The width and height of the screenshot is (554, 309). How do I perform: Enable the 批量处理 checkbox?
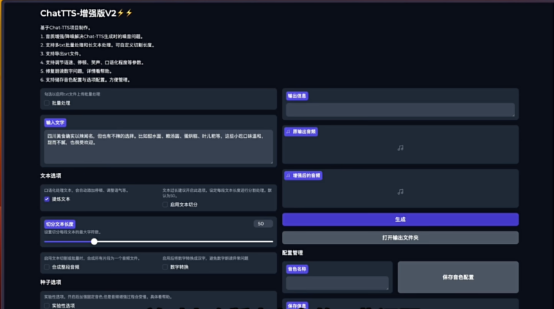tap(47, 103)
